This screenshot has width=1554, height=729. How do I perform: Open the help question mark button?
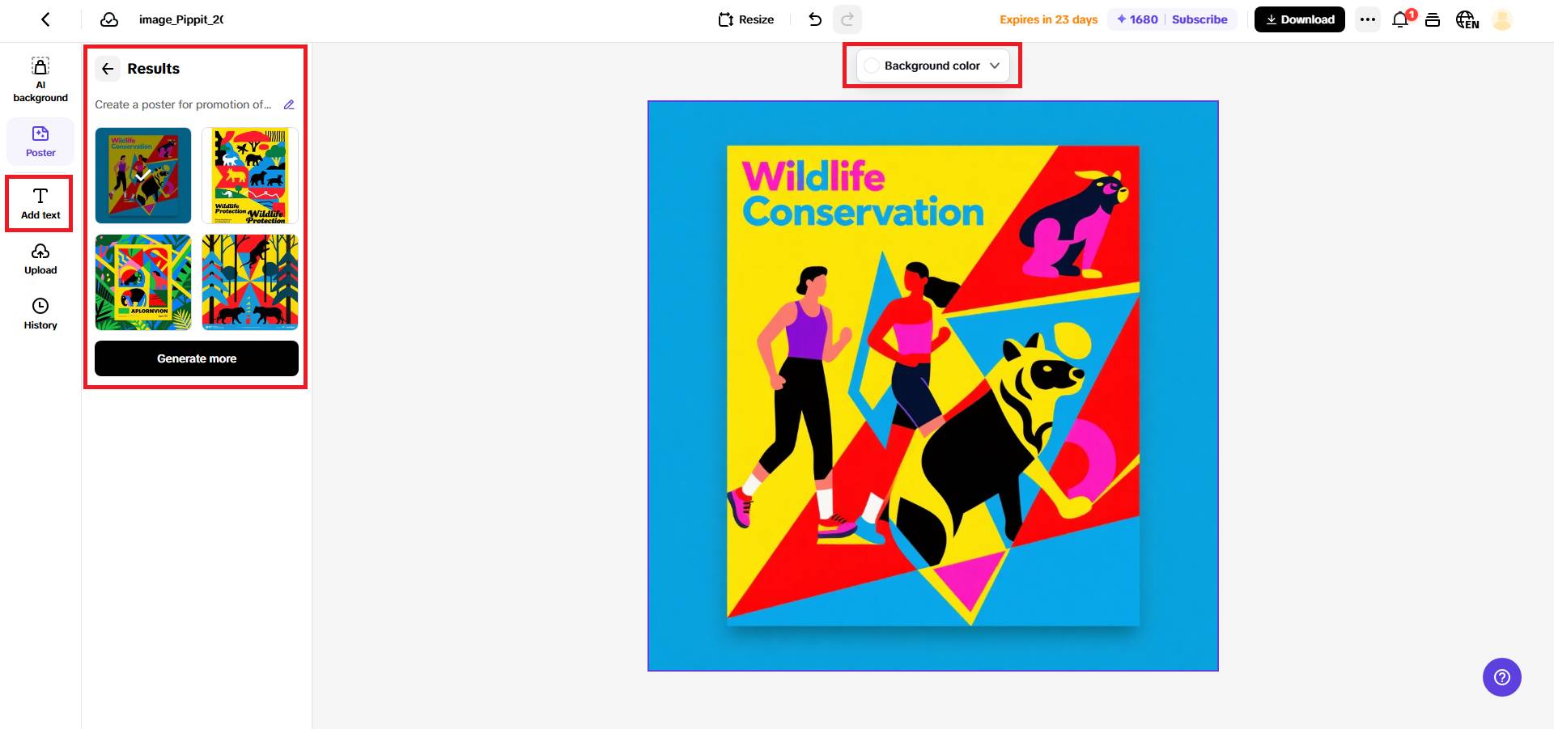pos(1501,677)
